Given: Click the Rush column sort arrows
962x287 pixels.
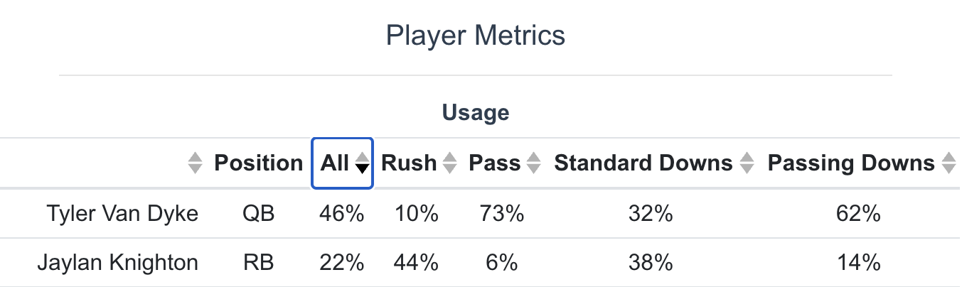Looking at the screenshot, I should (x=449, y=163).
